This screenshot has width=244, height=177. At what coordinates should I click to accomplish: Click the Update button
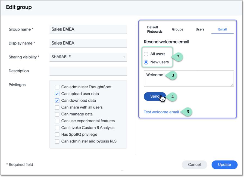coord(224,164)
